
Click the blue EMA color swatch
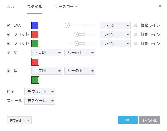click(35, 26)
